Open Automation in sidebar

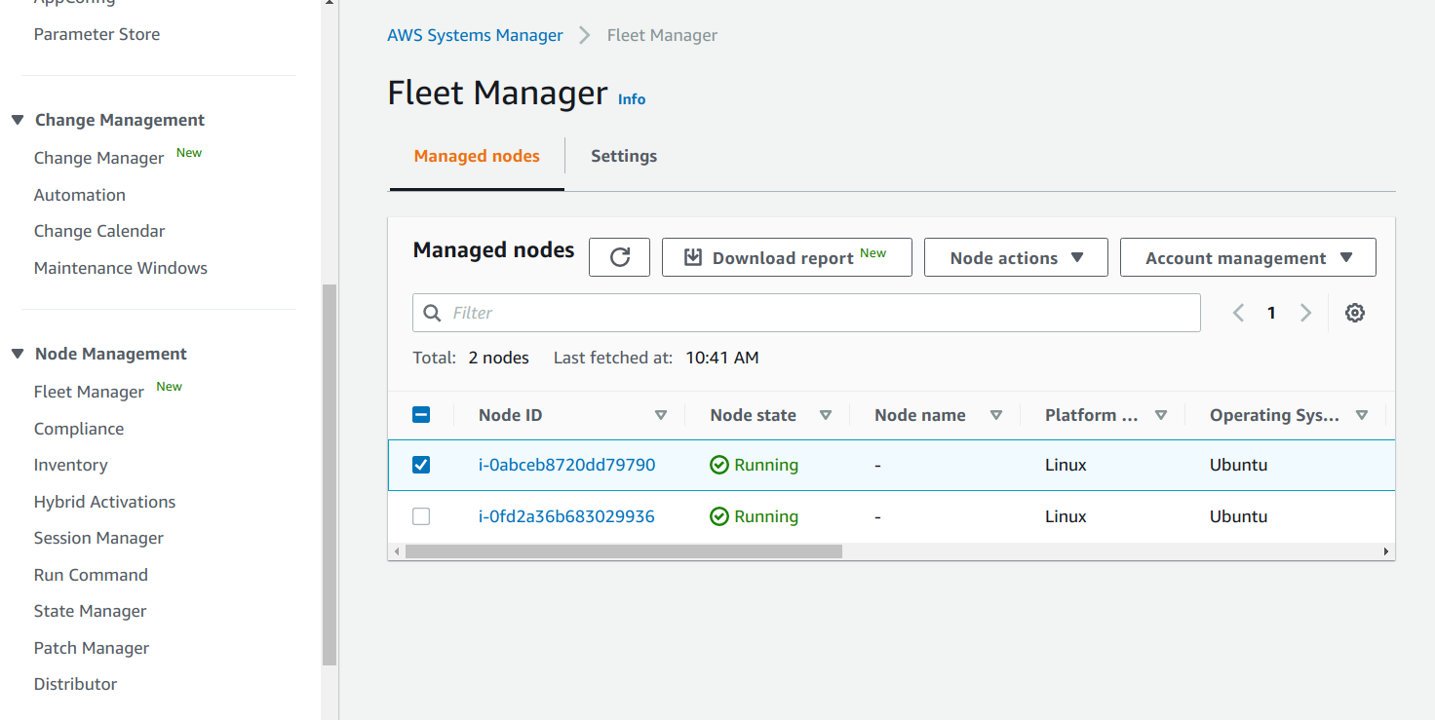click(x=80, y=195)
